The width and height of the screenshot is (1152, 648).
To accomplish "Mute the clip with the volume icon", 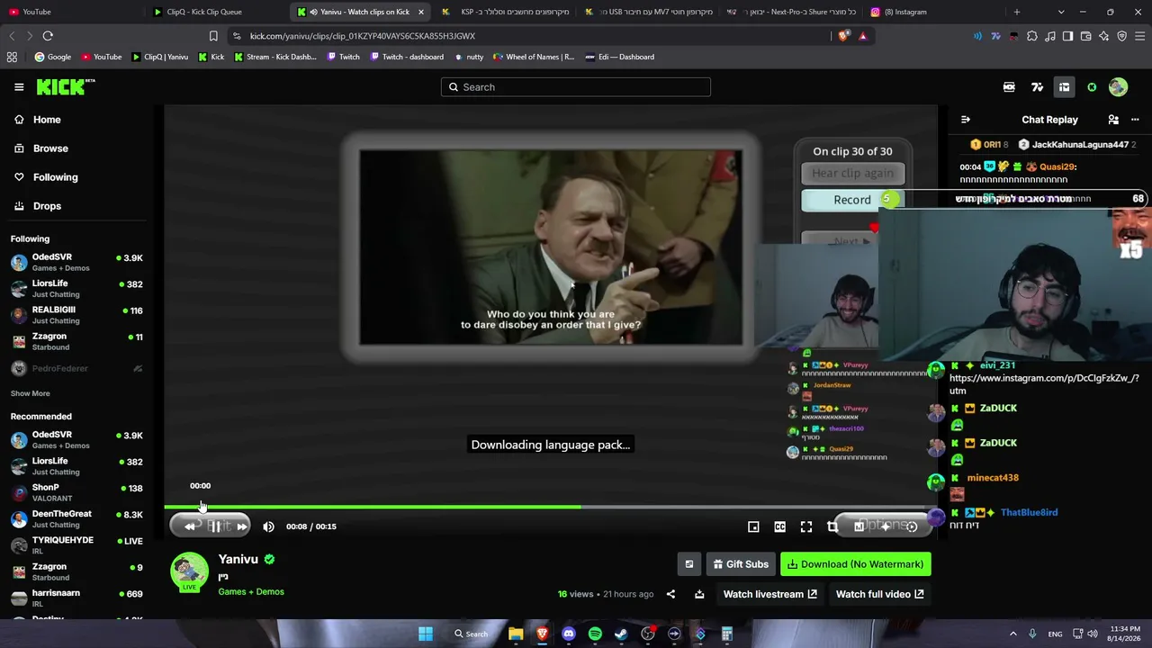I will point(268,526).
